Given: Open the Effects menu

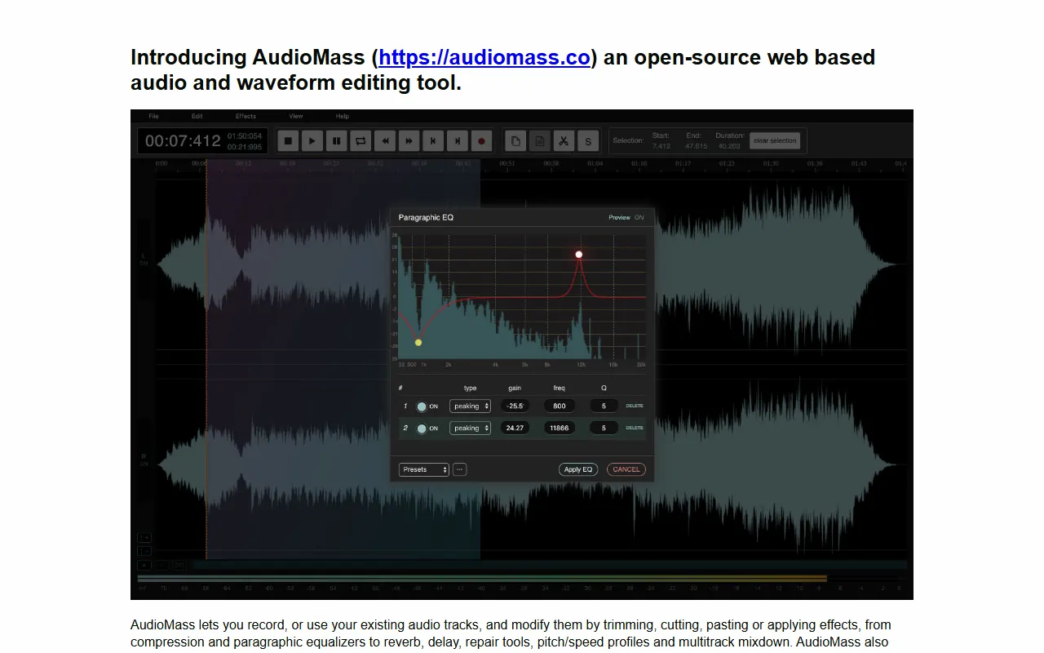Looking at the screenshot, I should [246, 116].
